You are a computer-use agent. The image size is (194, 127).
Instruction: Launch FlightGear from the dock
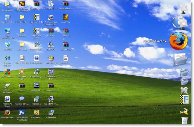(x=184, y=99)
